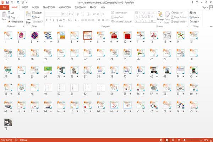Viewport: 213px width, 142px height.
Task: Click zoom in plus button
Action: (201, 140)
